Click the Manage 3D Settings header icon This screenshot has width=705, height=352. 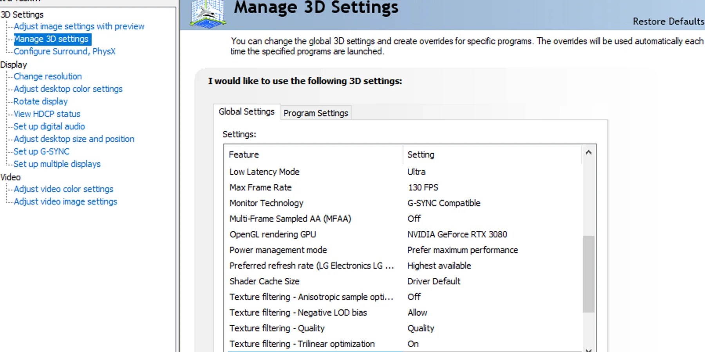click(208, 14)
